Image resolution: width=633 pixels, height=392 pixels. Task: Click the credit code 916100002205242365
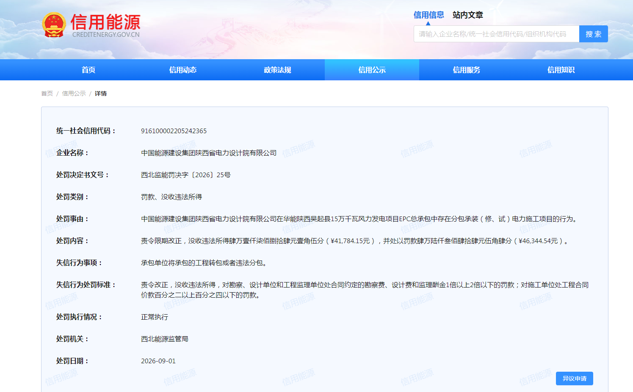(x=174, y=131)
